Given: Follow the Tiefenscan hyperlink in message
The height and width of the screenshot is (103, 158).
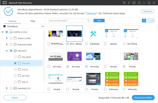Looking at the screenshot, I should (x=91, y=13).
